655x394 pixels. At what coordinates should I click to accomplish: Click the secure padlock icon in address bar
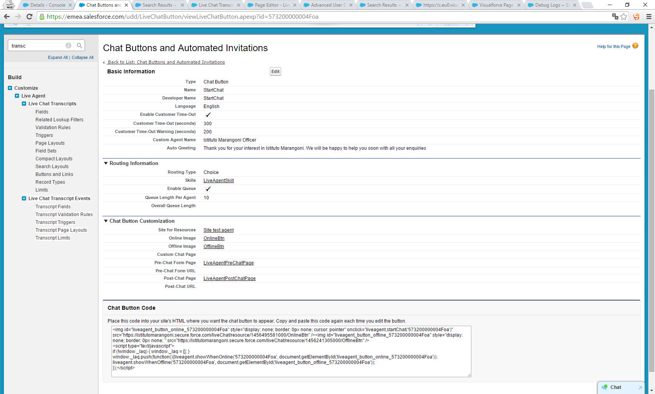[42, 17]
